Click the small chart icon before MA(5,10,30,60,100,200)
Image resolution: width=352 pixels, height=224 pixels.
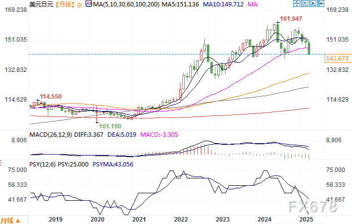89,5
